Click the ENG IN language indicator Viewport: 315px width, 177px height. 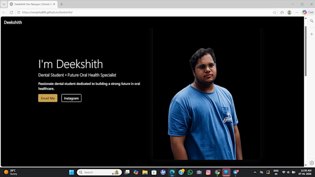point(276,172)
